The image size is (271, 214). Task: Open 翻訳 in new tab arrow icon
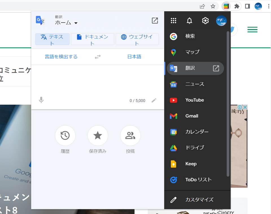(216, 68)
